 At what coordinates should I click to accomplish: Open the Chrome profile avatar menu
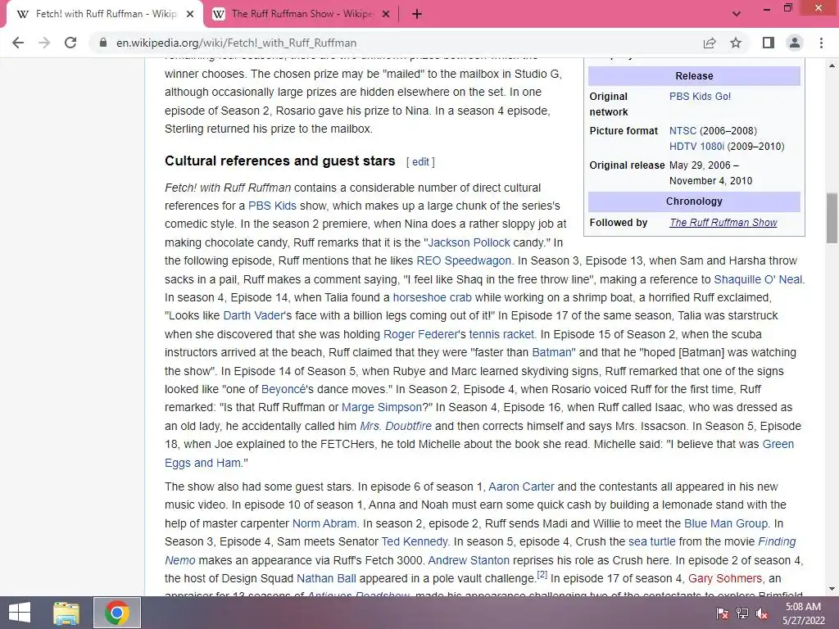(x=795, y=43)
